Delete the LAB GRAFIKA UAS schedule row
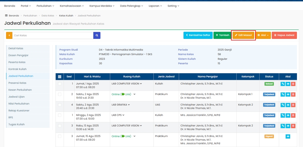The width and height of the screenshot is (303, 147). pos(293,105)
